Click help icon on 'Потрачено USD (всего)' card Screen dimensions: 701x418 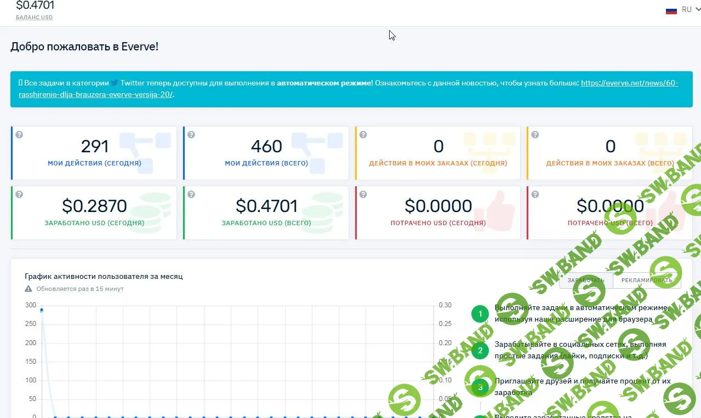(x=535, y=194)
